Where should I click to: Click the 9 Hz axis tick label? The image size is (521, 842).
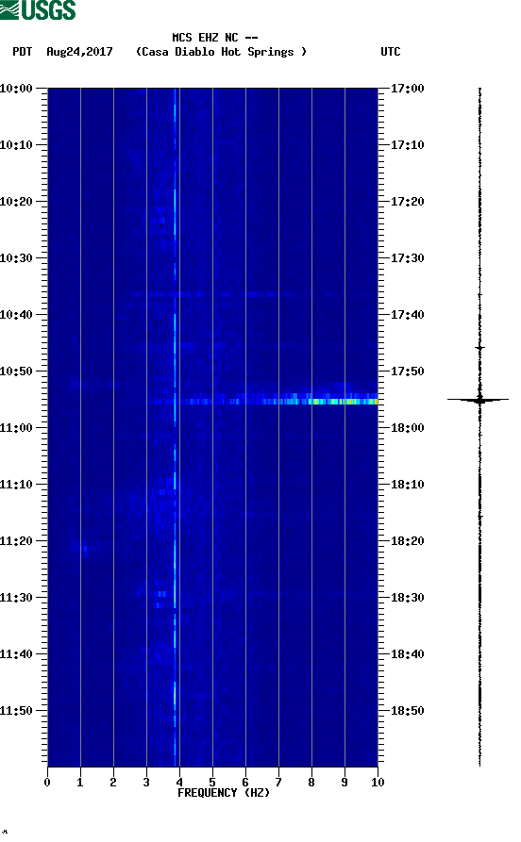(345, 782)
